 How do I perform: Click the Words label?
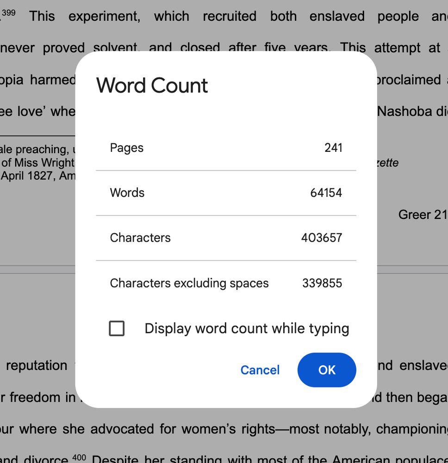tap(127, 193)
